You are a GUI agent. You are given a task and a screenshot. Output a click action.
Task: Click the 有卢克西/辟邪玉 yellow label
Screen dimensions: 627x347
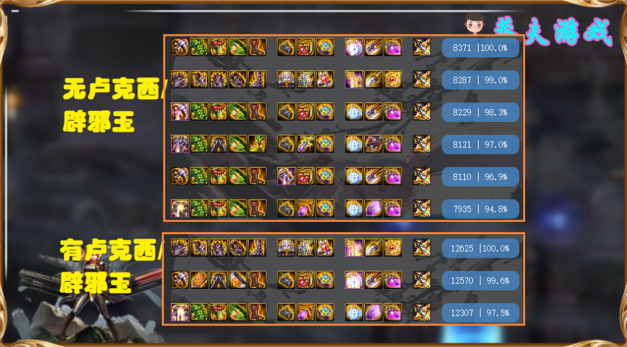[x=111, y=266]
